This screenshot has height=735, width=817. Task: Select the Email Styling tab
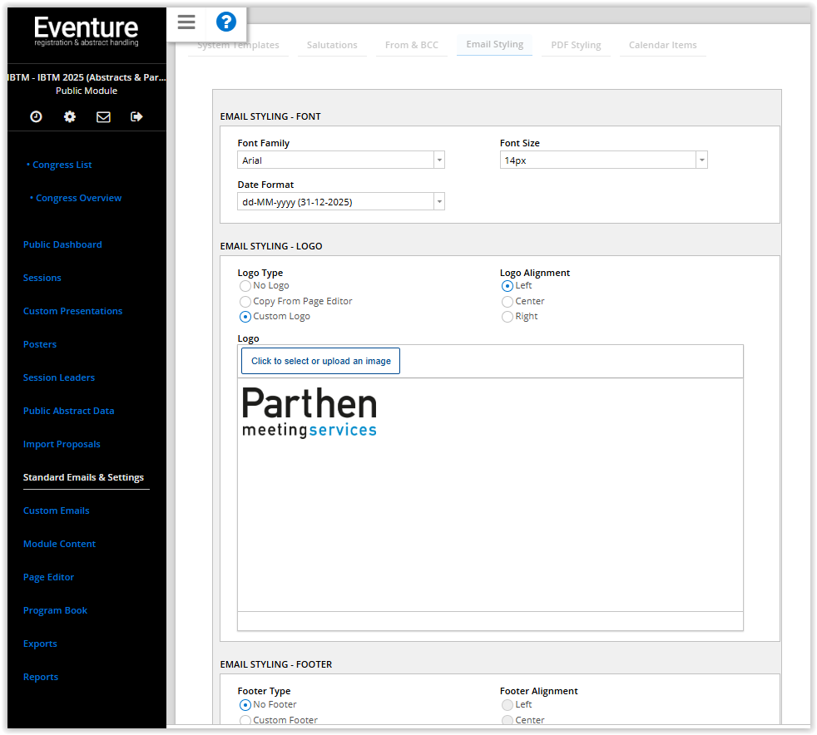click(494, 45)
